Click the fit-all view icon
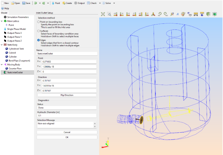This screenshot has width=223, height=155. 103,15
